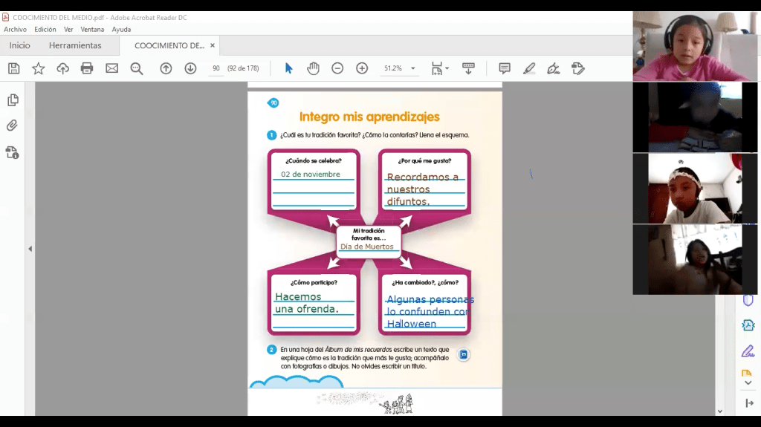Image resolution: width=761 pixels, height=427 pixels.
Task: Click the Print file icon
Action: pyautogui.click(x=87, y=68)
